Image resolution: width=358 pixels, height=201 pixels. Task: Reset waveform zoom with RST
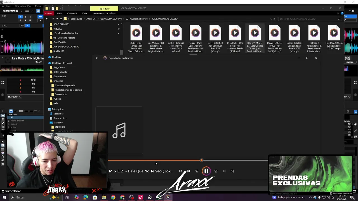[2, 41]
